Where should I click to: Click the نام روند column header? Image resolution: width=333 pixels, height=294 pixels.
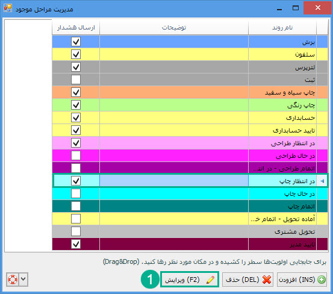(x=282, y=28)
